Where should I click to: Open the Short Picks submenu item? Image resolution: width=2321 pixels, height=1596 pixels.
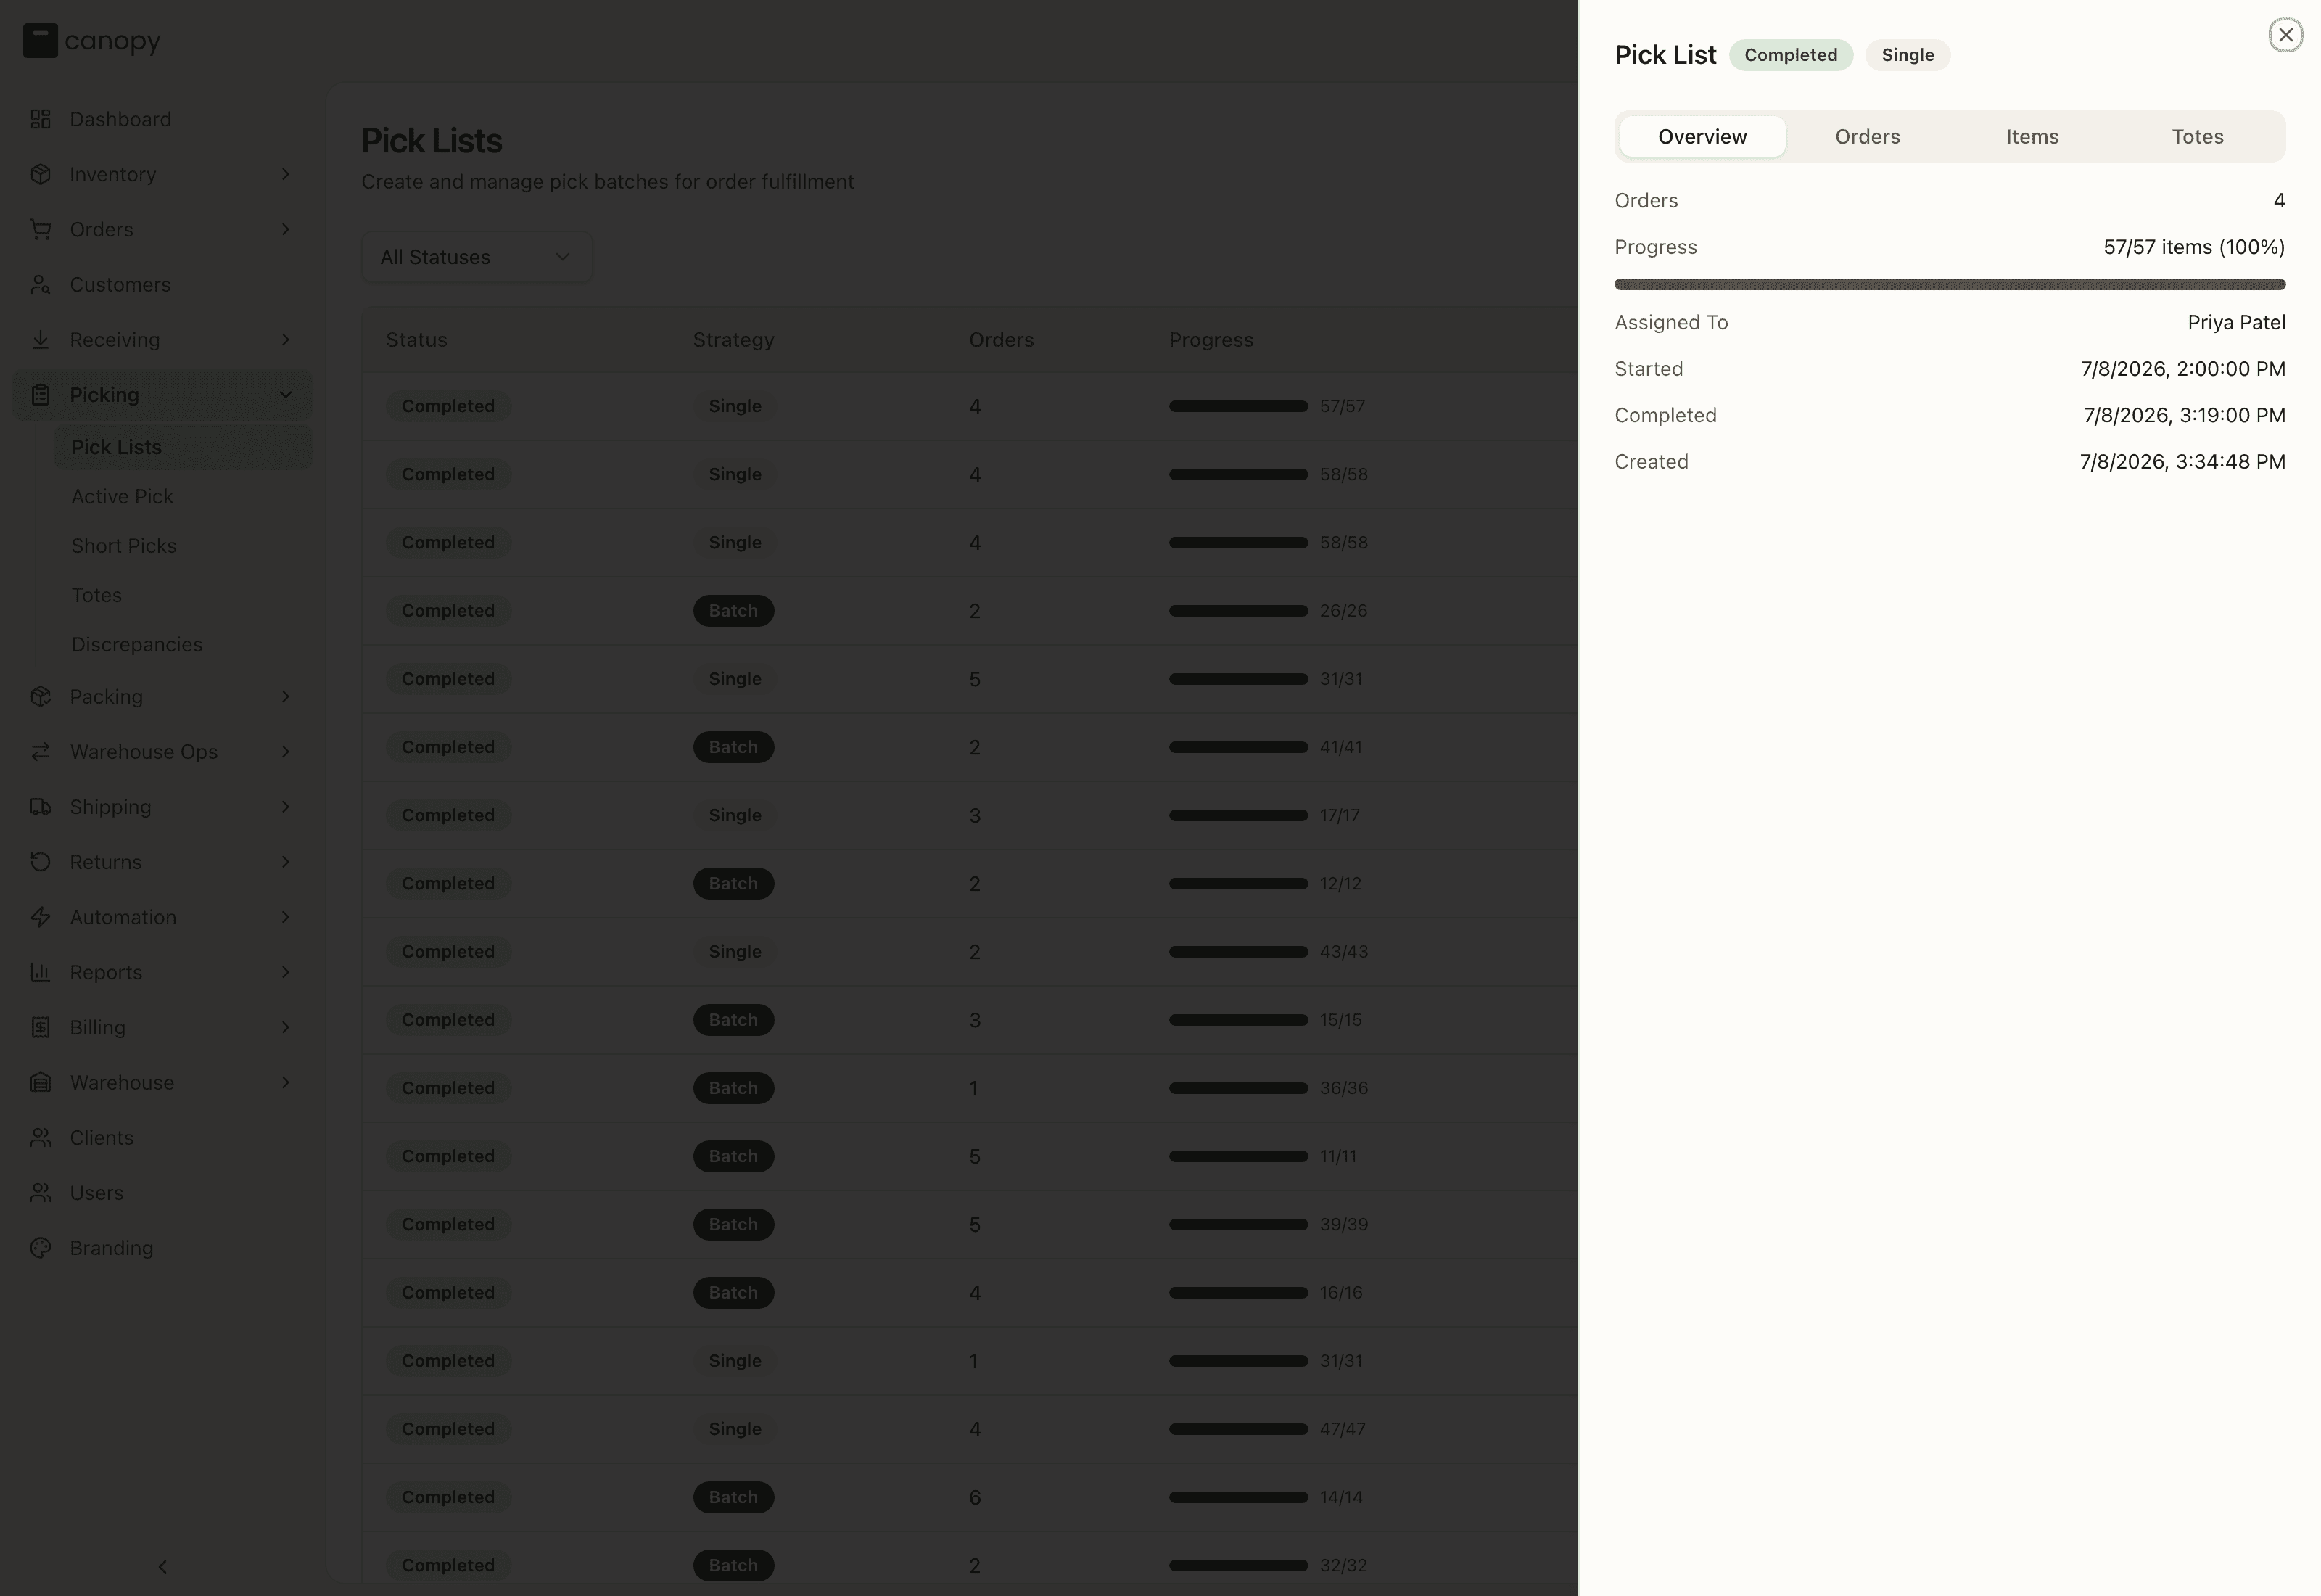pos(183,545)
